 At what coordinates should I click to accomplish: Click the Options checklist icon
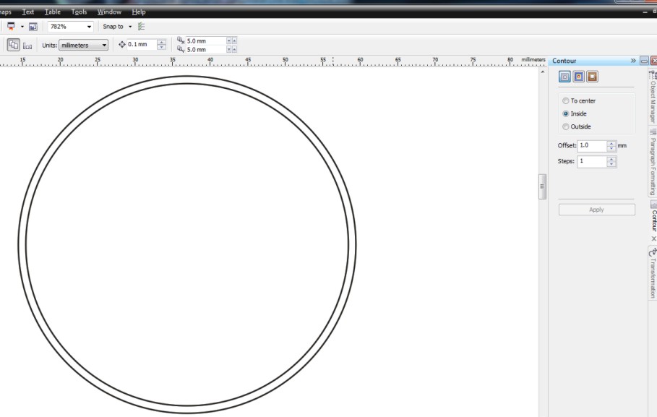[x=141, y=27]
